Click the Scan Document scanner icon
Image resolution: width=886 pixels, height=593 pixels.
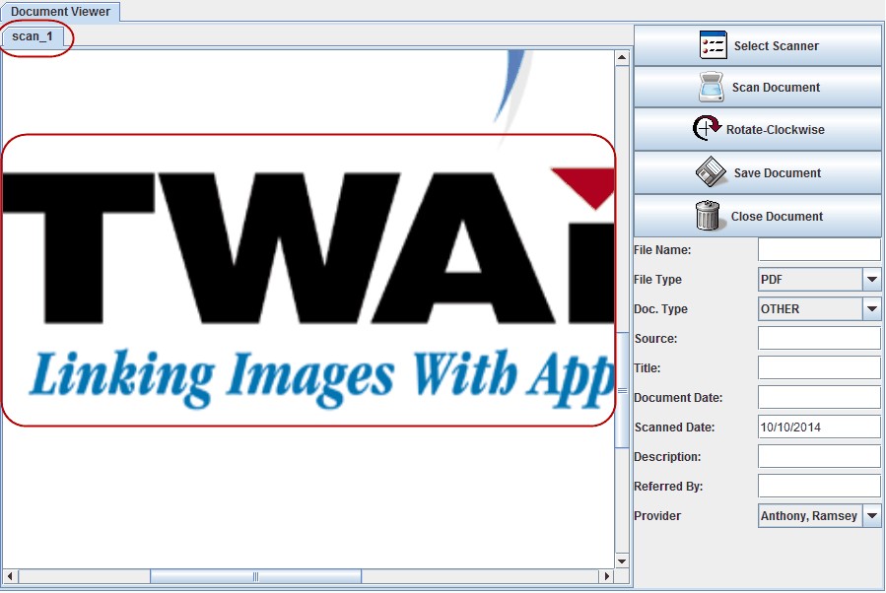tap(712, 88)
